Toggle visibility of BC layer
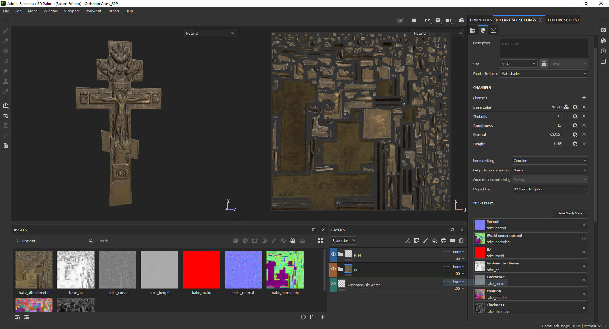 pyautogui.click(x=333, y=269)
